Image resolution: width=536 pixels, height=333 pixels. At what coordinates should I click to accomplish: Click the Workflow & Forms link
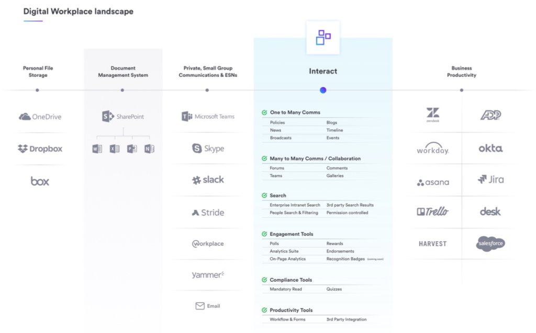point(287,319)
